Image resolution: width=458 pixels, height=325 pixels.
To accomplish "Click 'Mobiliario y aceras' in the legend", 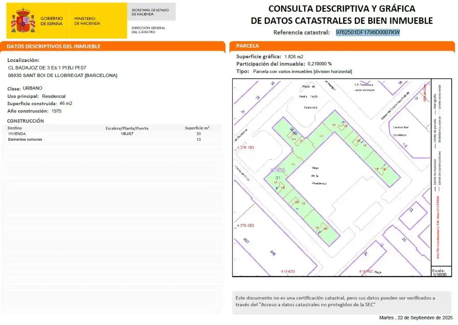I will click(x=440, y=129).
